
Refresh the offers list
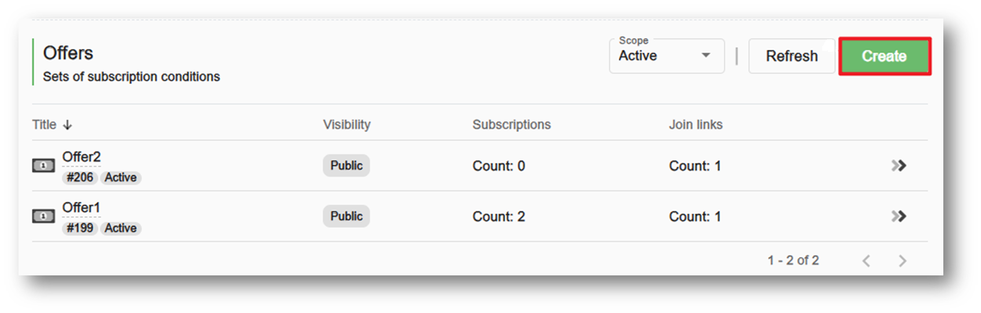pyautogui.click(x=792, y=56)
